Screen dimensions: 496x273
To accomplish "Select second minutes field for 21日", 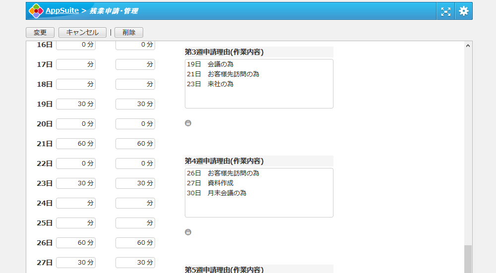I will (x=135, y=144).
